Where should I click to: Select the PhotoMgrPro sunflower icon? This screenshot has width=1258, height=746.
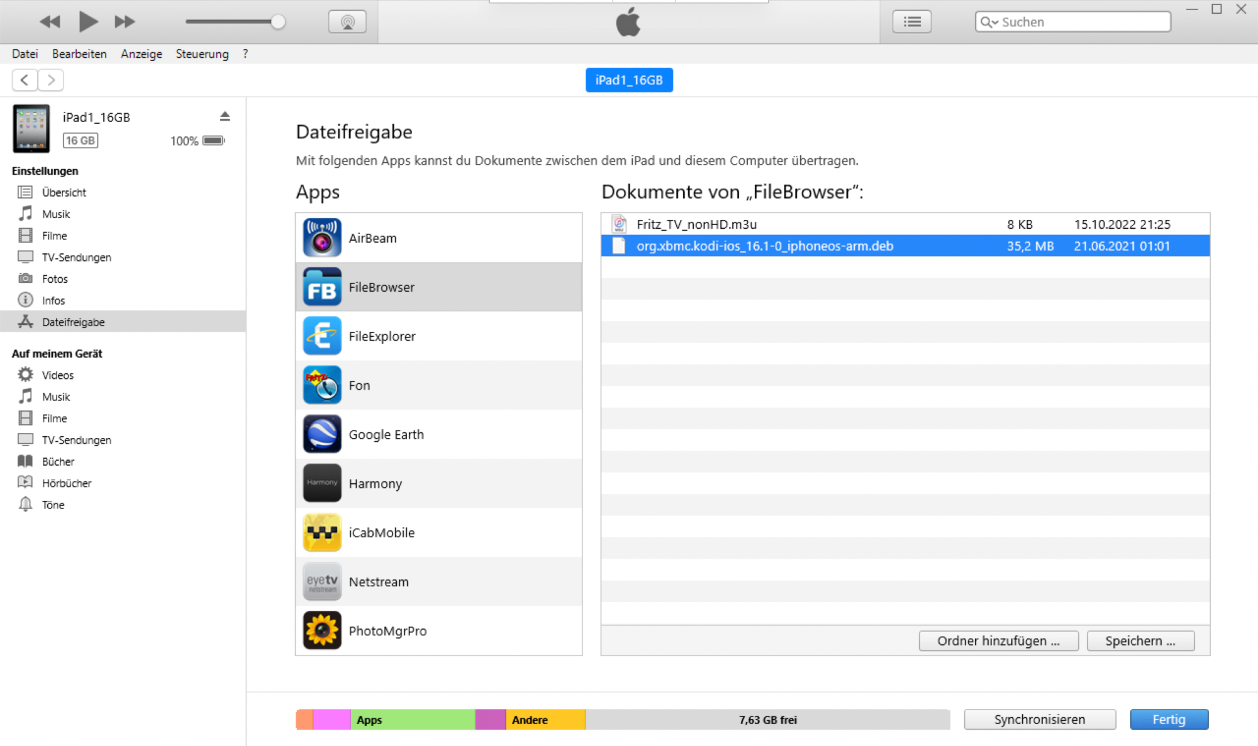(x=322, y=630)
